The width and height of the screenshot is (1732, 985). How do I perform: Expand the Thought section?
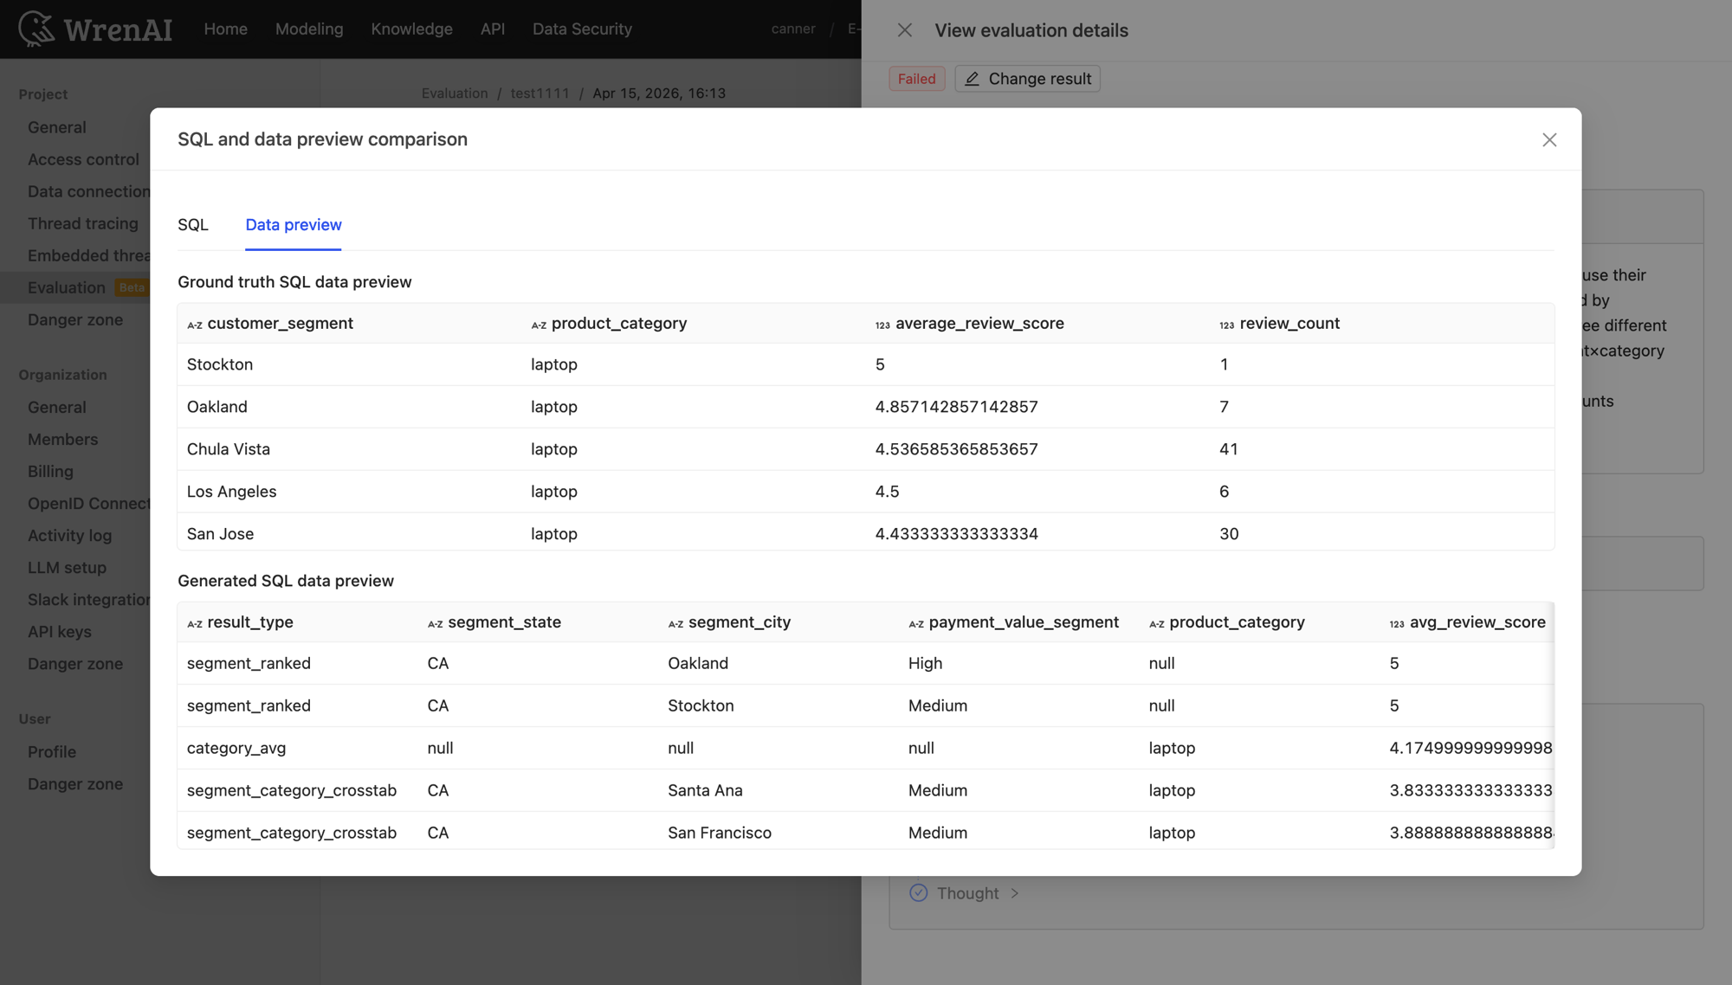pyautogui.click(x=1014, y=892)
